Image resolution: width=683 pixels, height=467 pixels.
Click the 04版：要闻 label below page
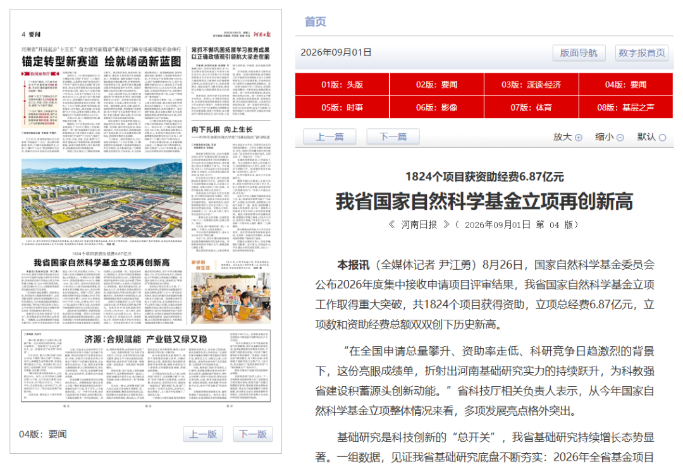(43, 434)
